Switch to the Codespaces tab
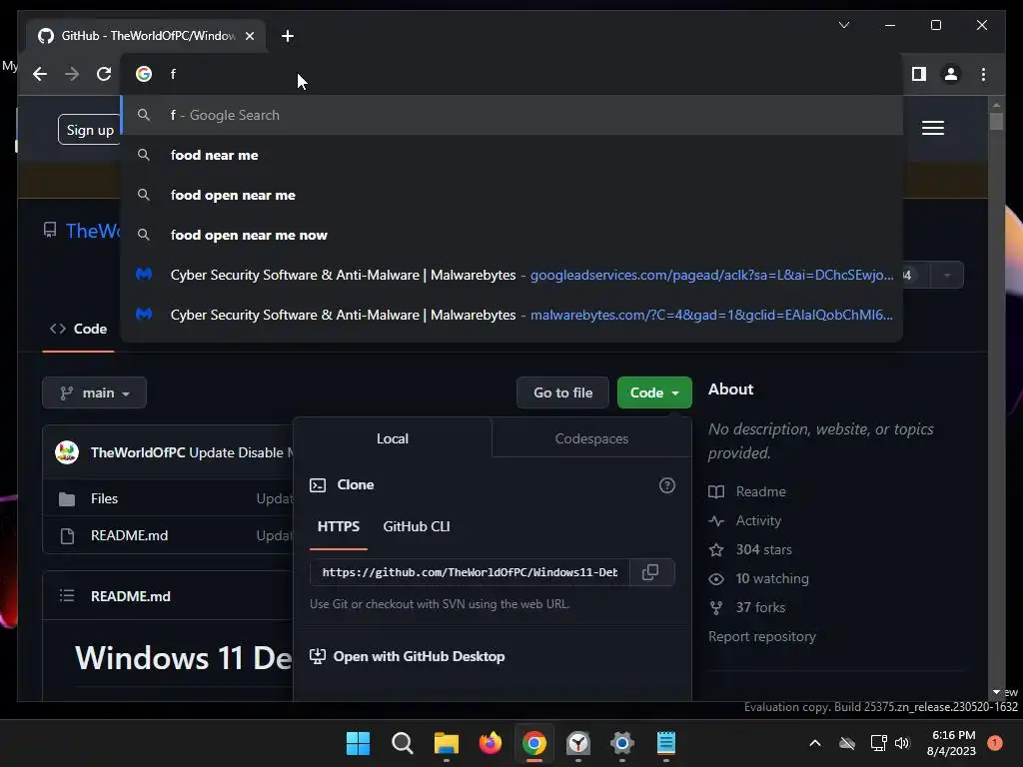The height and width of the screenshot is (767, 1023). [x=591, y=438]
